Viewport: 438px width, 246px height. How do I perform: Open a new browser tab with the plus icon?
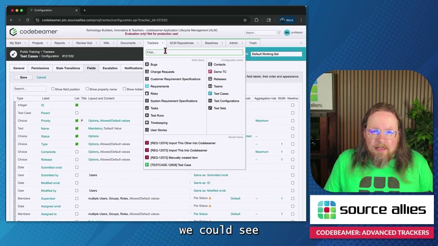[85, 10]
